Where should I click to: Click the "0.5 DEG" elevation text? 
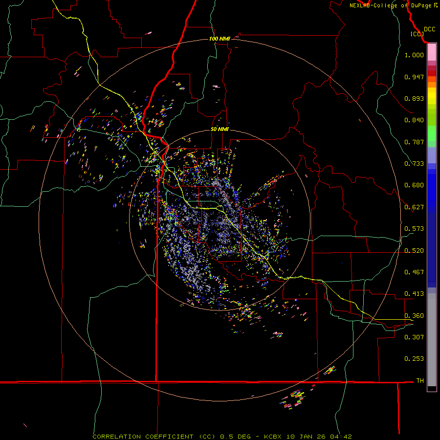tap(235, 437)
